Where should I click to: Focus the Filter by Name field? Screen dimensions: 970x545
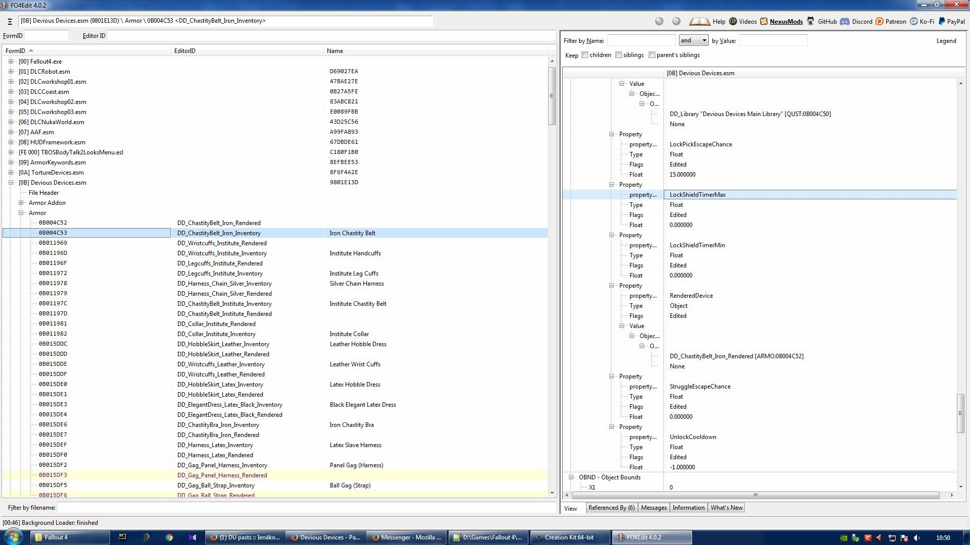(641, 40)
